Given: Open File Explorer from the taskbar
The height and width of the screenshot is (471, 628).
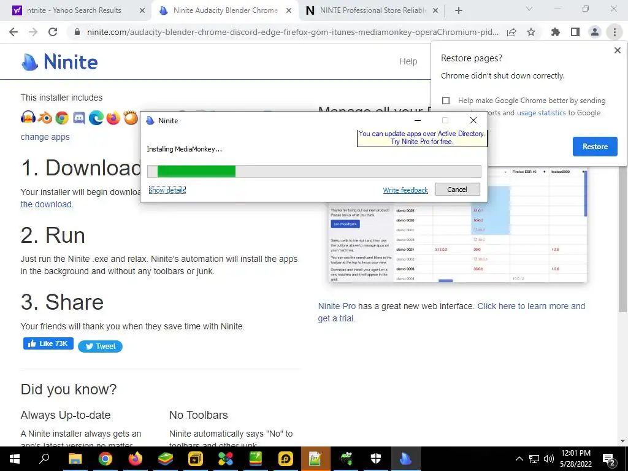Looking at the screenshot, I should [75, 459].
